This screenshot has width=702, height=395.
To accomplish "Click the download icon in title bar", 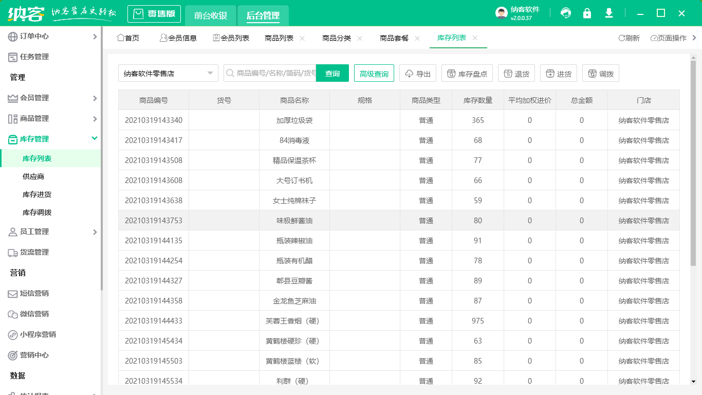I will 608,13.
